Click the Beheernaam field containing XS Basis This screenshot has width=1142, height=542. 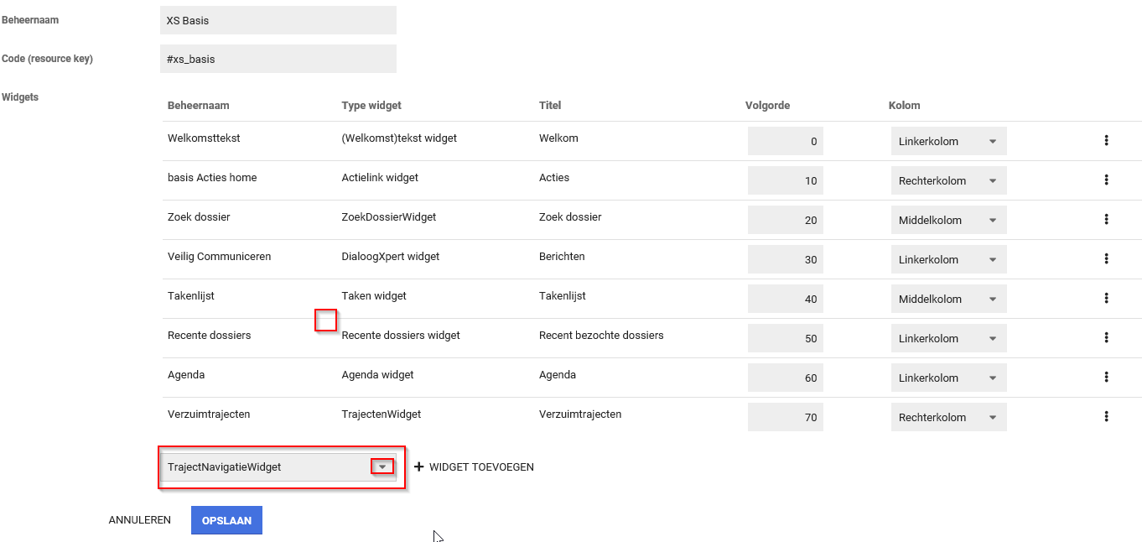(278, 20)
